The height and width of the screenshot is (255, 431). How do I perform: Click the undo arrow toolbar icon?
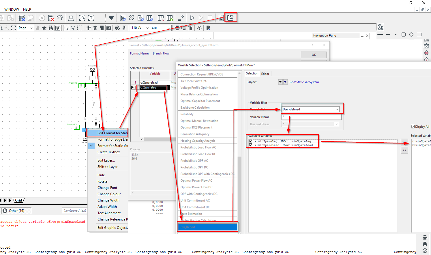(x=60, y=18)
